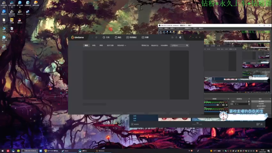Screen dimensions: 272x153
Task: Open the Recycle Bin on the desktop
Action: 12,29
